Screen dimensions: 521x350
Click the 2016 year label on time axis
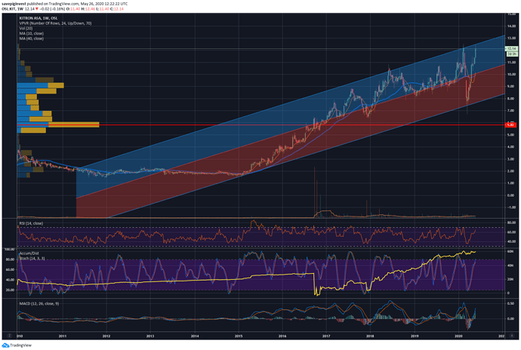[x=282, y=336]
